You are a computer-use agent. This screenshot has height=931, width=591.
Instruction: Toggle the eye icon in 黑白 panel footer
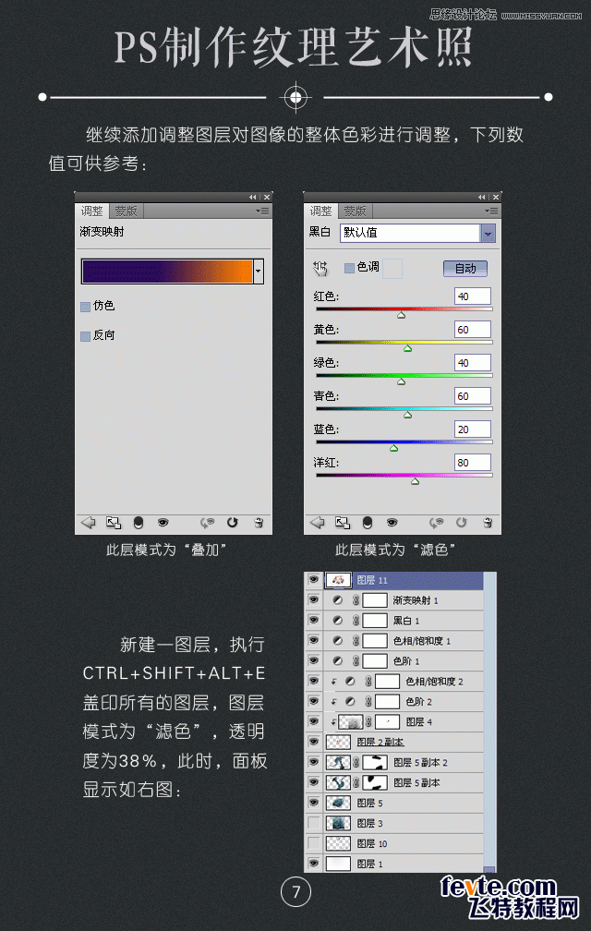tap(392, 523)
